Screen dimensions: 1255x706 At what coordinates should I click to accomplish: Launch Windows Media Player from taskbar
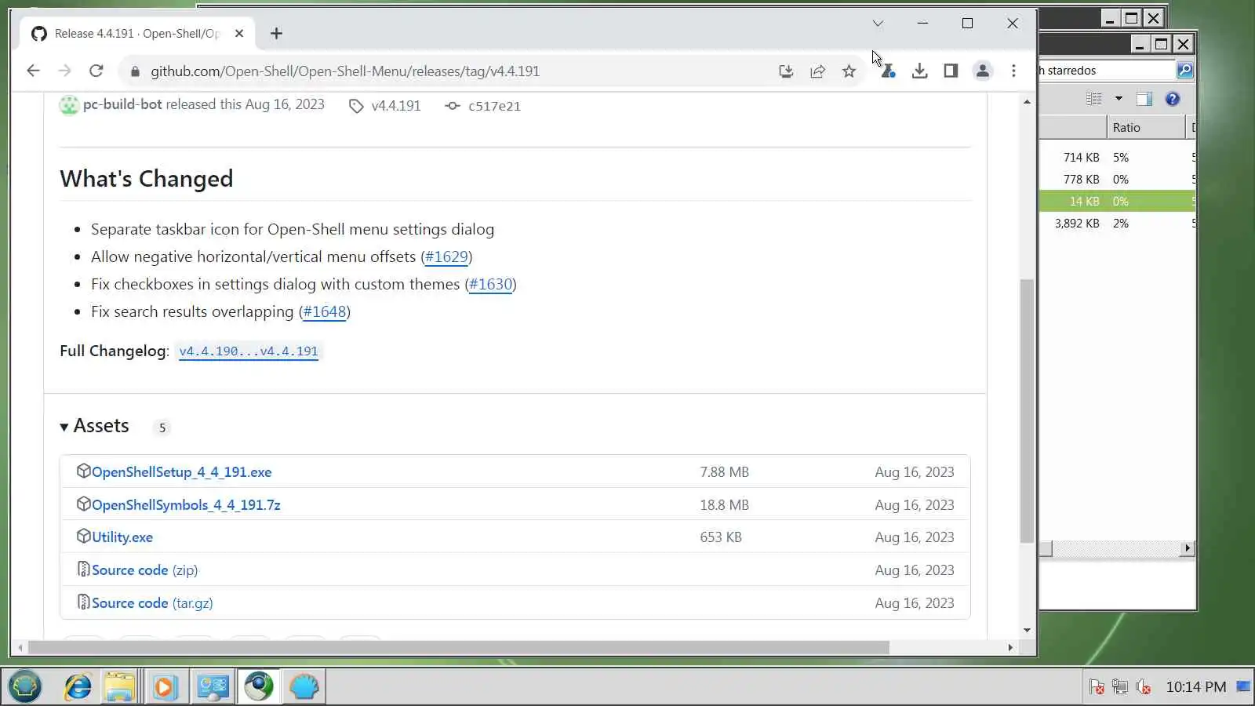[165, 687]
